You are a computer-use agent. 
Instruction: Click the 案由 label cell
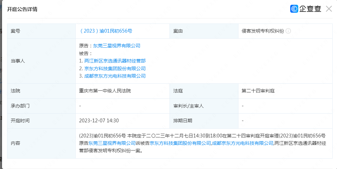coord(204,31)
